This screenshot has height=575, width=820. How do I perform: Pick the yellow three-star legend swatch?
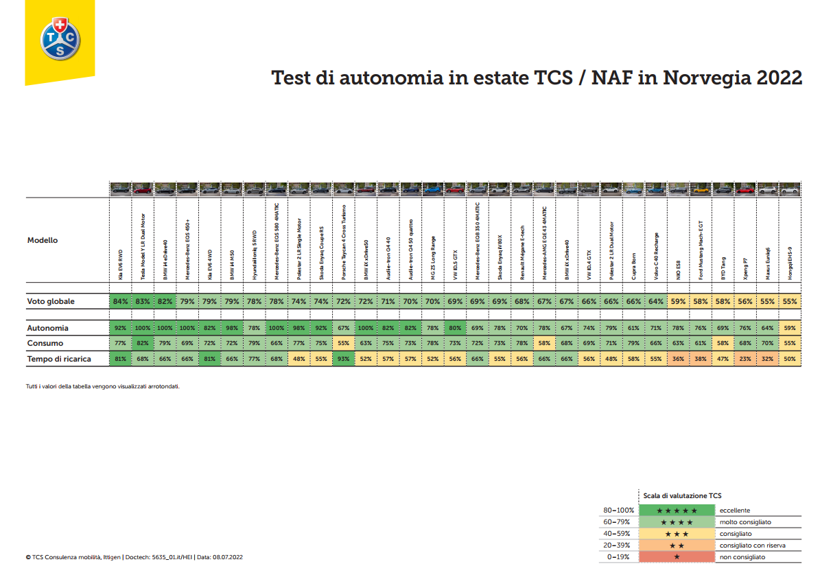coord(677,534)
